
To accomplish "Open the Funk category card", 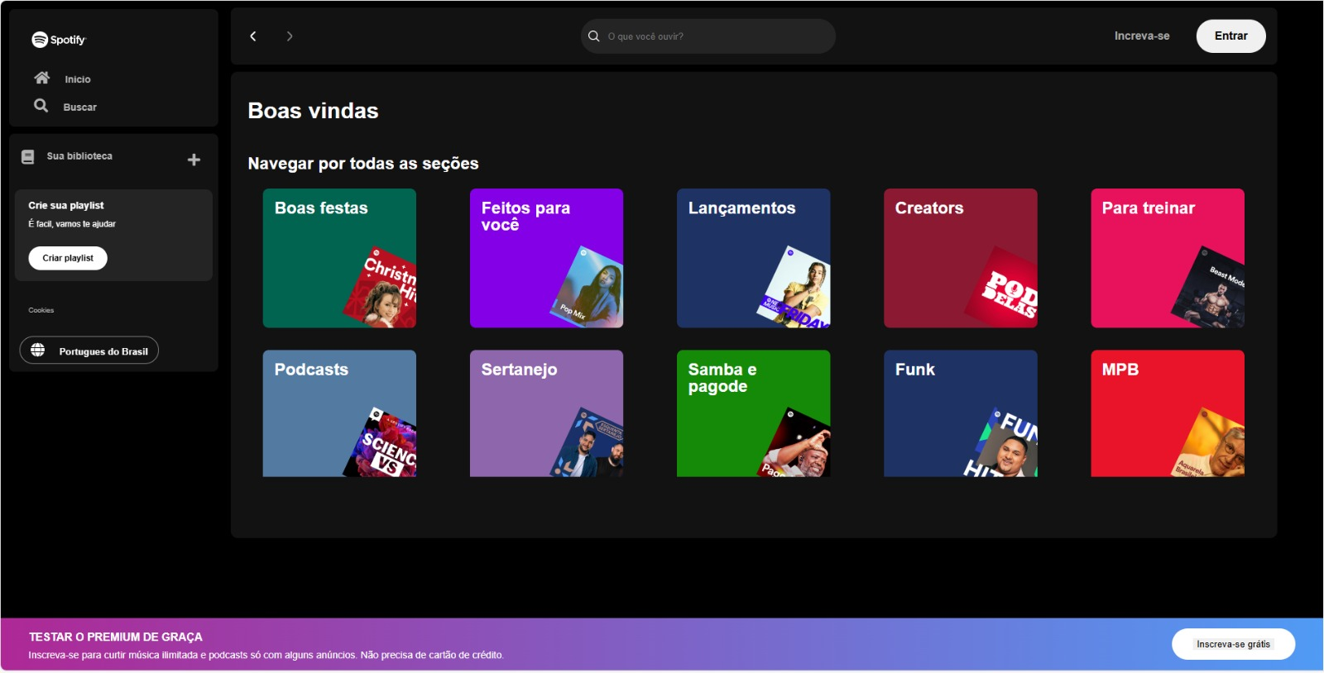I will pyautogui.click(x=960, y=413).
